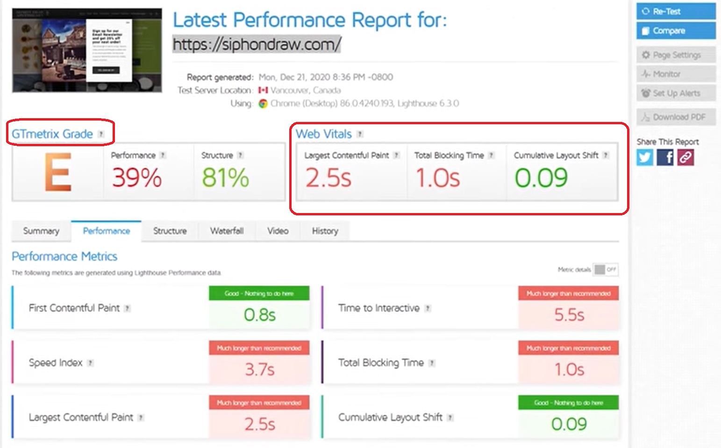Help icon beside Cumulative Layout Shift in Performance Metrics
This screenshot has height=448, width=721.
450,418
